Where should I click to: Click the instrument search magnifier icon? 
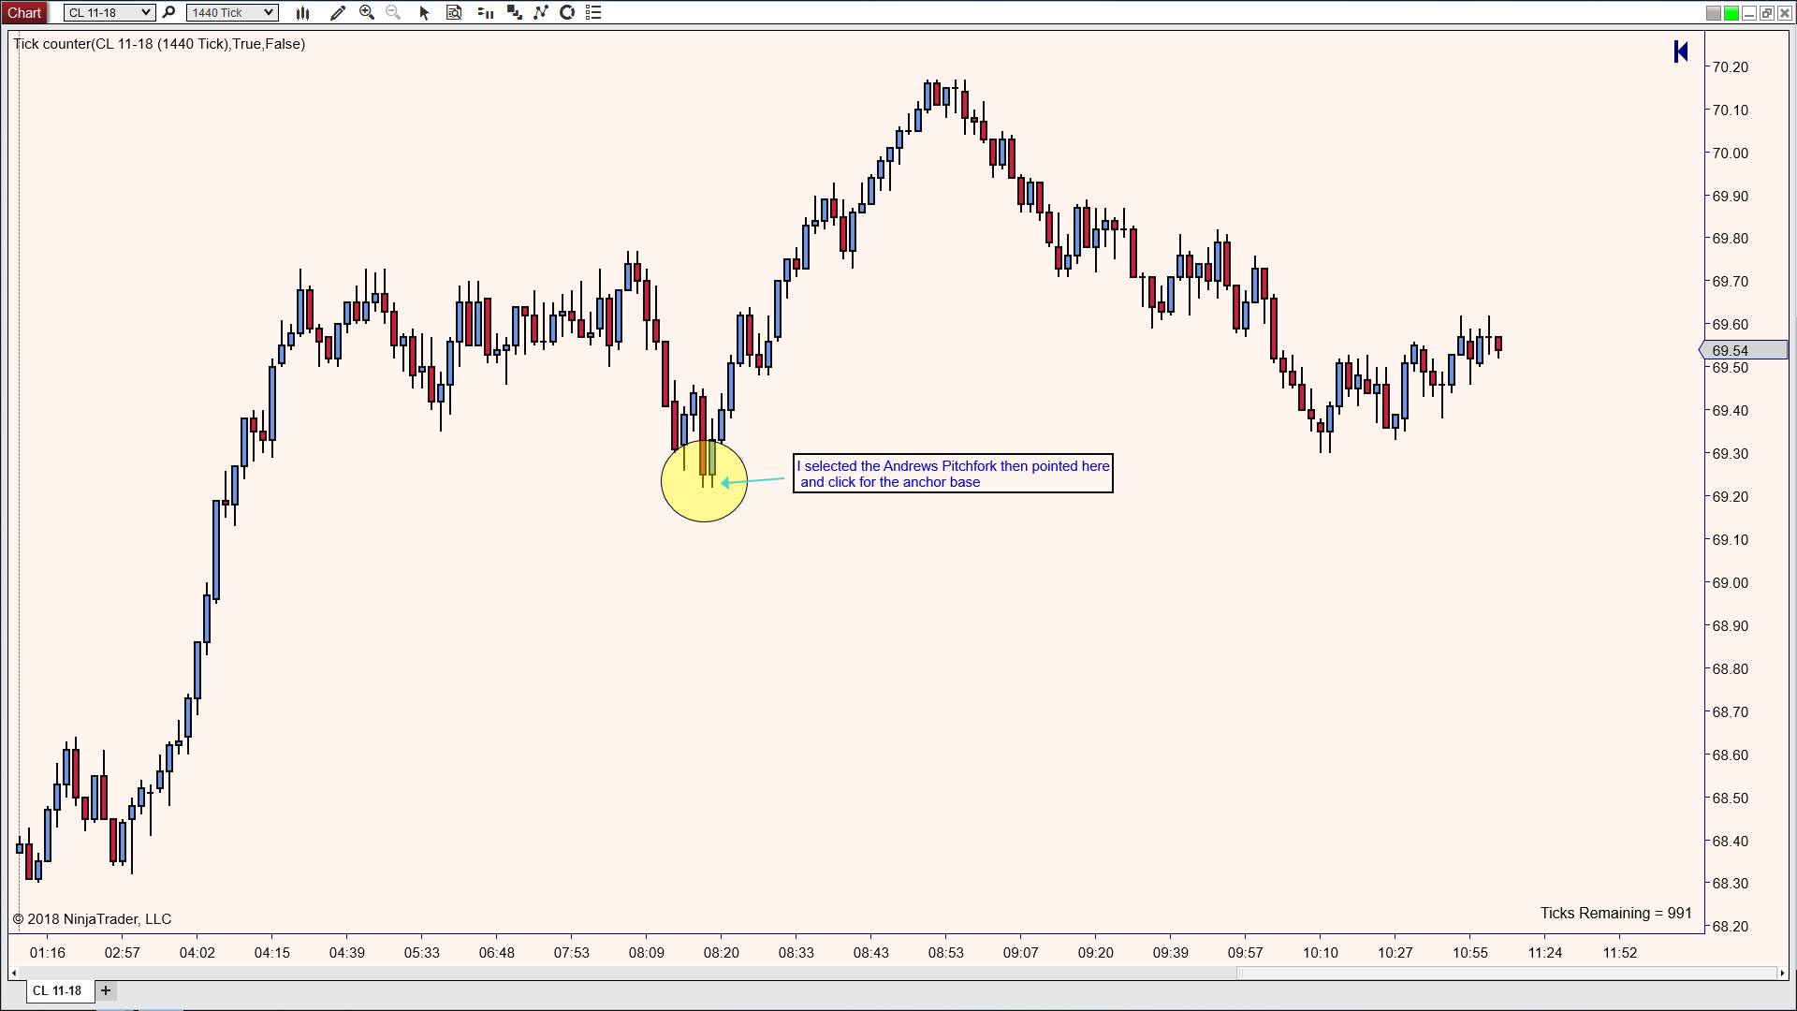[168, 12]
